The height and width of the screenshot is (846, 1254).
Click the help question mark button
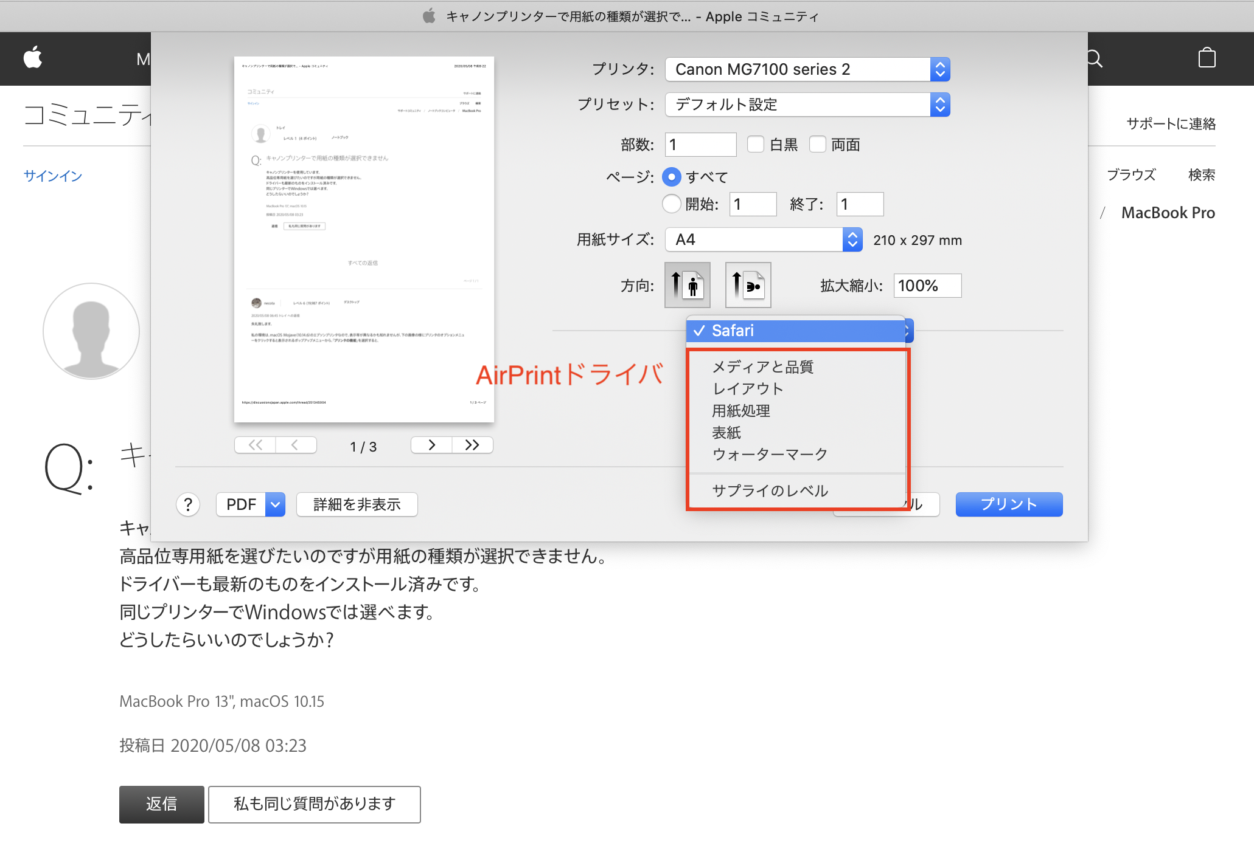click(188, 504)
